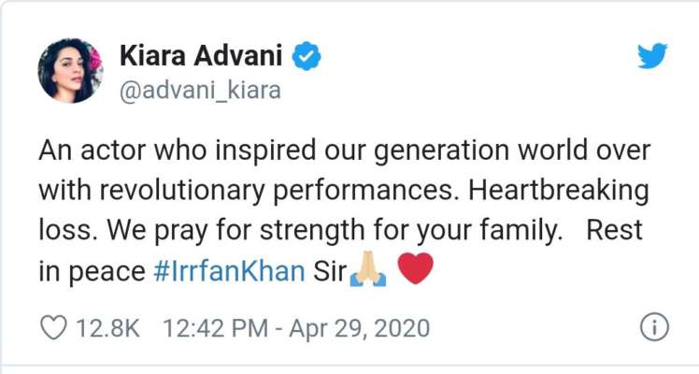Image resolution: width=699 pixels, height=374 pixels.
Task: Open the #IrrfanKhan hashtag
Action: 229,270
